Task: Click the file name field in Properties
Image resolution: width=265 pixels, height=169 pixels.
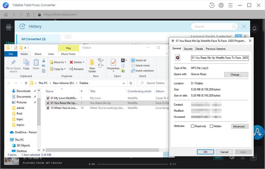Action: (220, 58)
